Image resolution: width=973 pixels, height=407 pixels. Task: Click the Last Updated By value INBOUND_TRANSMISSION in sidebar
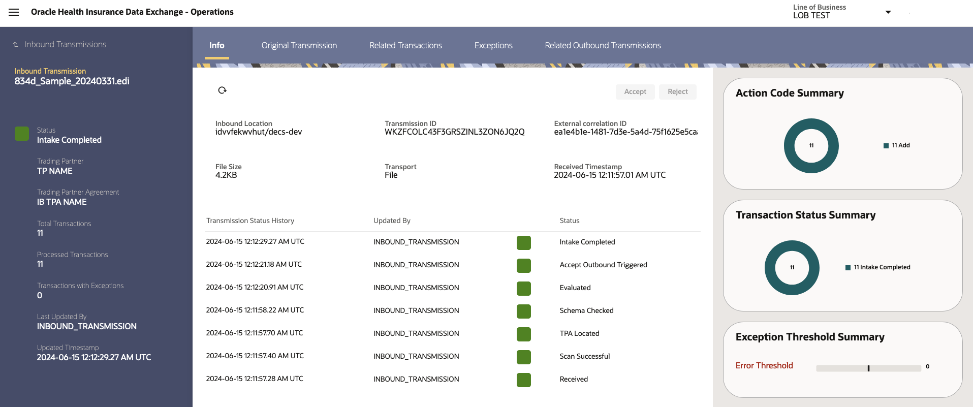(x=87, y=327)
